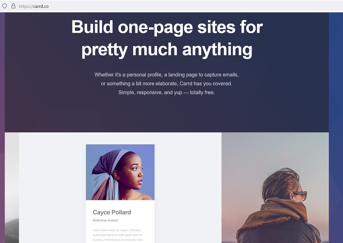Select the Cayce Pollard profile photo
Image resolution: width=343 pixels, height=243 pixels.
[x=120, y=172]
